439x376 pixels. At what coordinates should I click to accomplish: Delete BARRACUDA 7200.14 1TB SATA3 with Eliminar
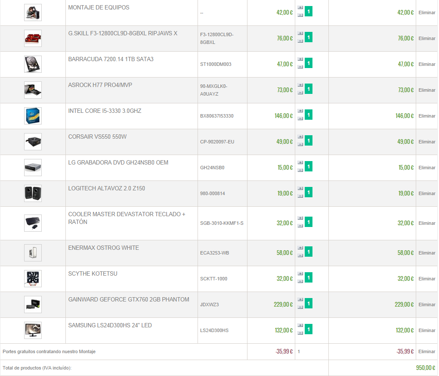point(427,64)
